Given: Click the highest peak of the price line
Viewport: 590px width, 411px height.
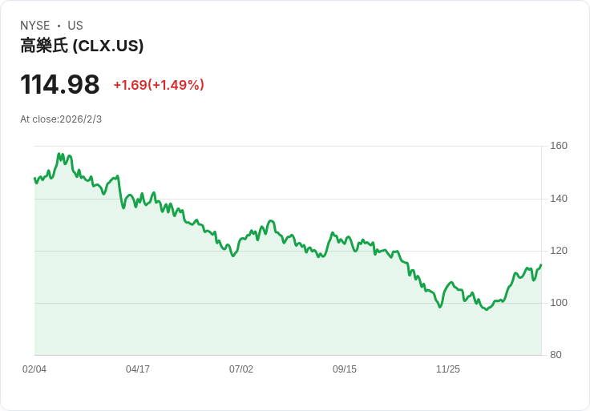Looking at the screenshot, I should coord(59,154).
